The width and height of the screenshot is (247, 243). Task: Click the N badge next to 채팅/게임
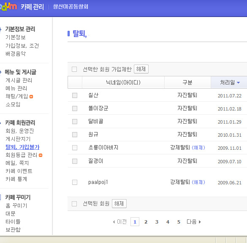click(31, 97)
